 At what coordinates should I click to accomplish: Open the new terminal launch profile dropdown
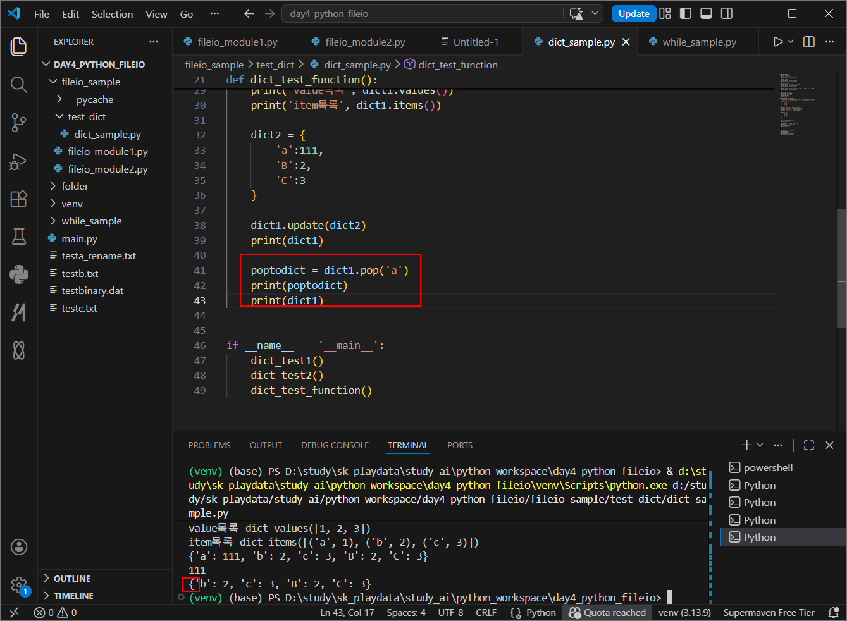(x=760, y=445)
